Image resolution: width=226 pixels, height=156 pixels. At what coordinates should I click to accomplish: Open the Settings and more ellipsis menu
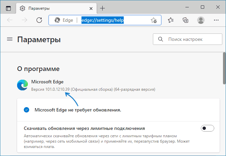(216, 20)
